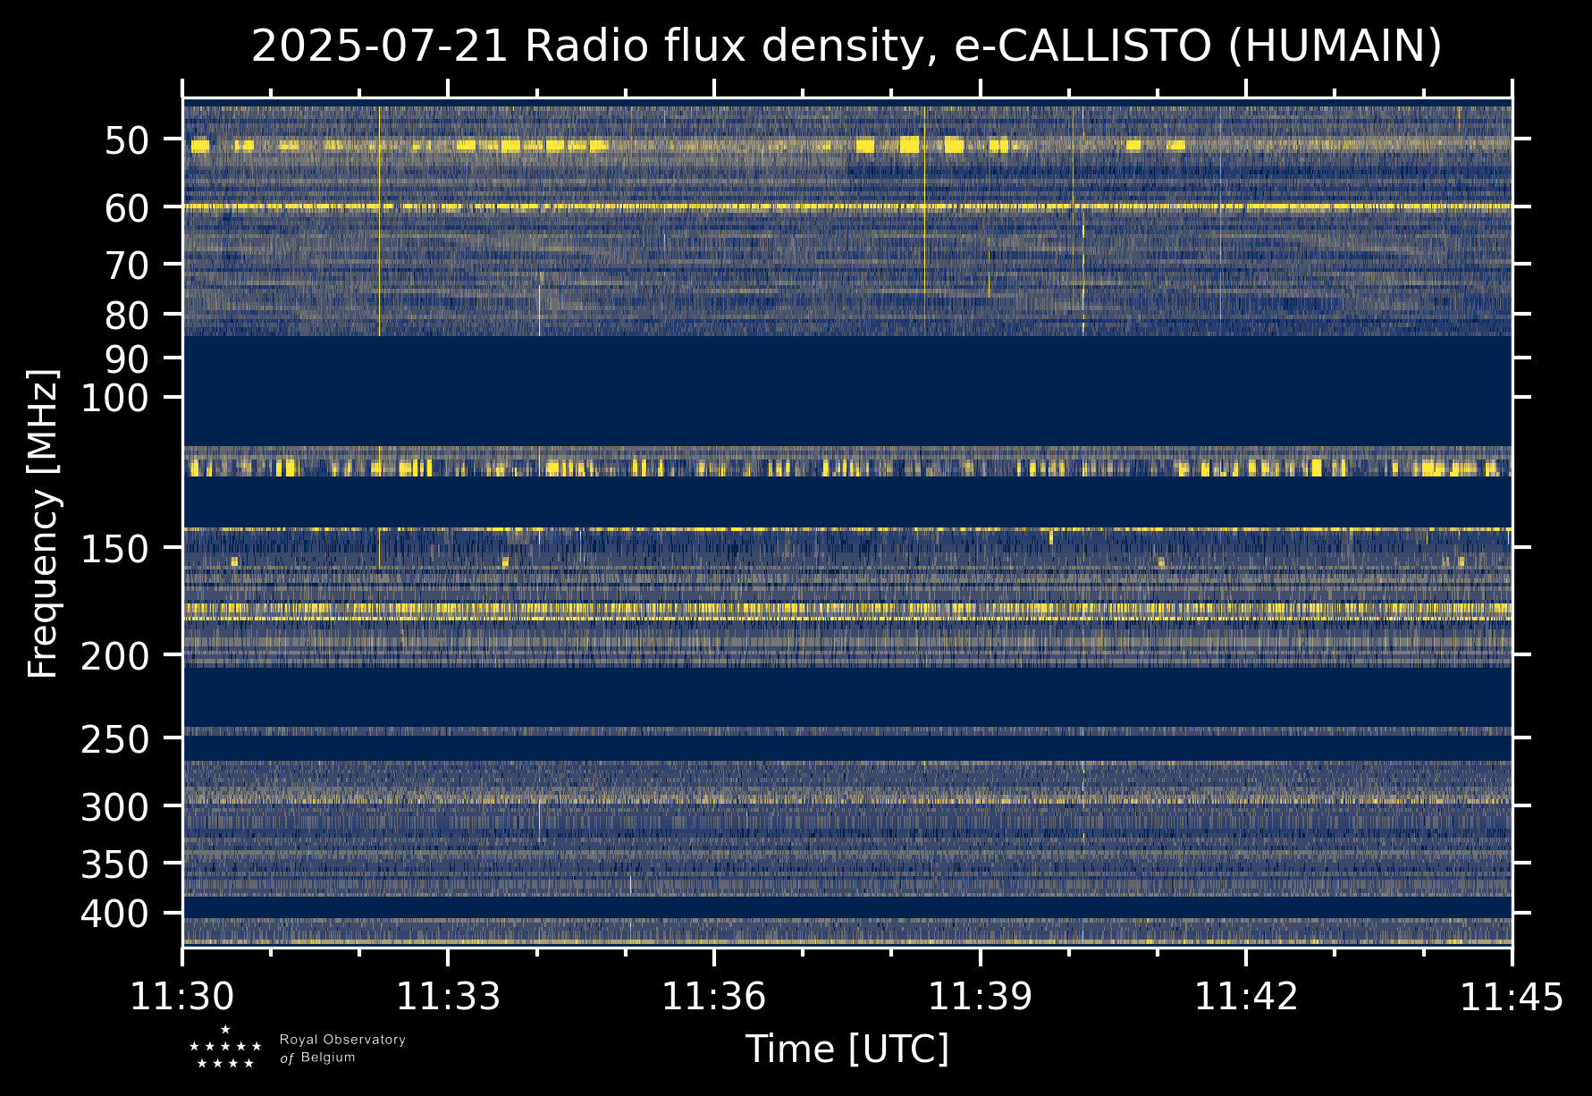Click the 50 MHz frequency tick label
The width and height of the screenshot is (1592, 1096).
click(x=132, y=140)
